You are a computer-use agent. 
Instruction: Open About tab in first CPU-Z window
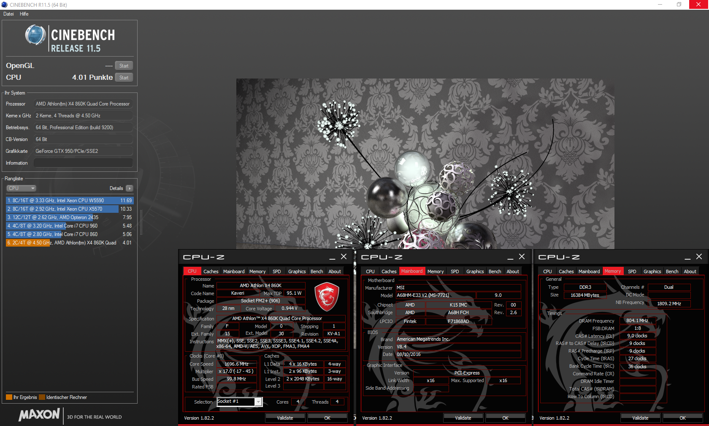tap(335, 271)
